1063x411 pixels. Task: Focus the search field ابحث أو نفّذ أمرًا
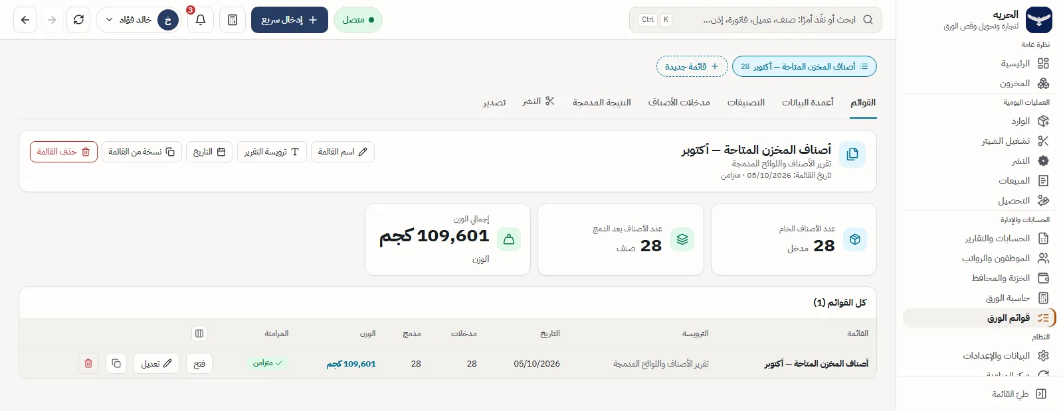(755, 20)
